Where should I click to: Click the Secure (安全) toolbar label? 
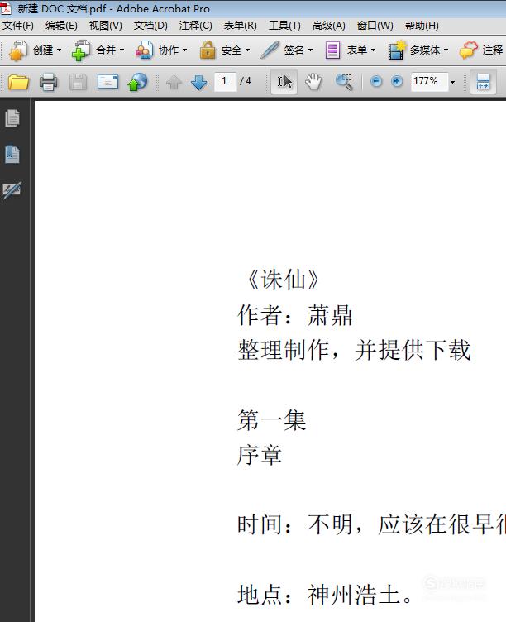(x=232, y=50)
